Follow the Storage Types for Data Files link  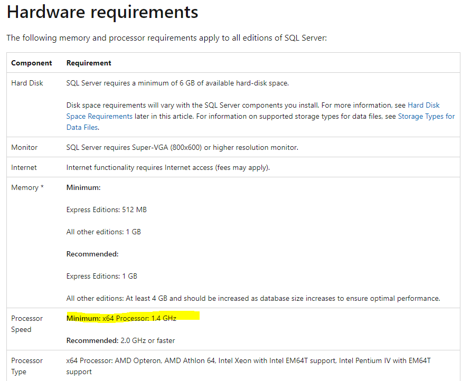pyautogui.click(x=427, y=116)
